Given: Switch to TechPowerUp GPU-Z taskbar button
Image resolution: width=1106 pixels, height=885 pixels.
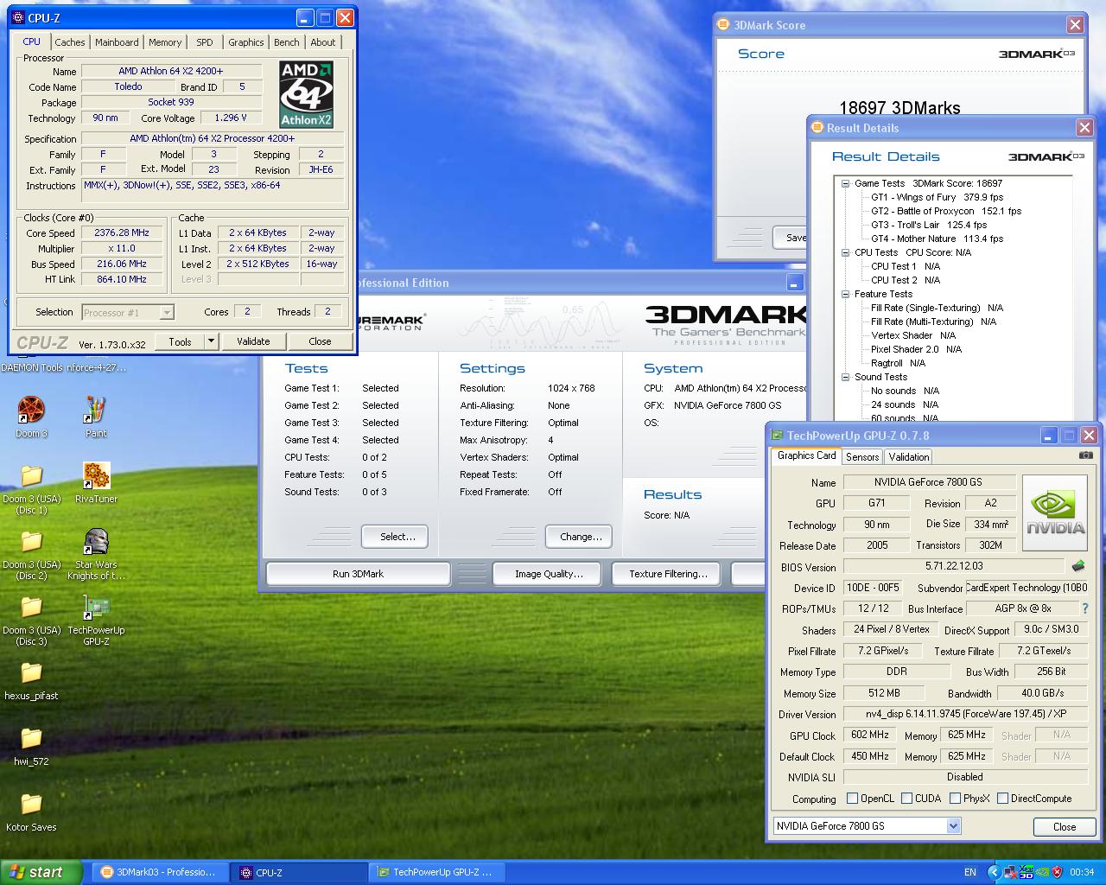Looking at the screenshot, I should point(437,873).
